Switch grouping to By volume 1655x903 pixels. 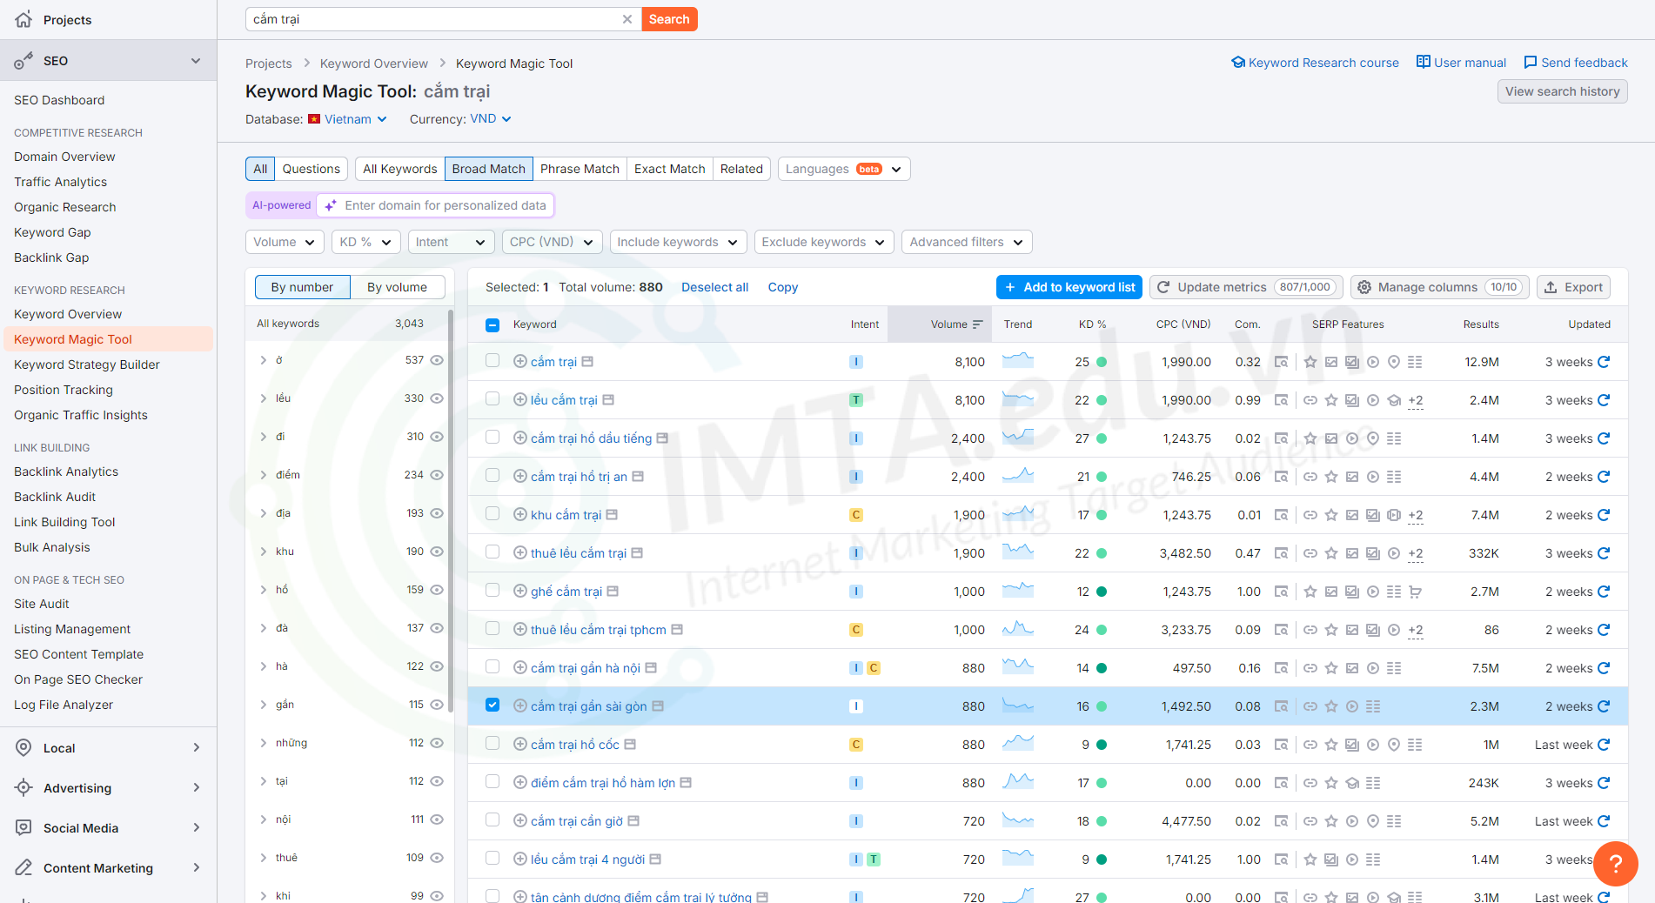pyautogui.click(x=397, y=287)
